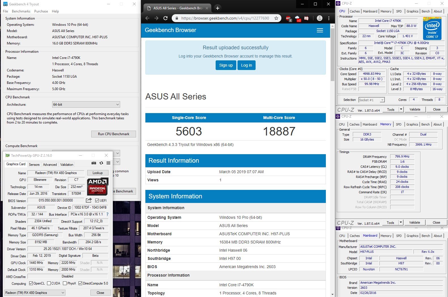Expand Tools dropdown arrow in Memory CPU-Z window

point(401,222)
